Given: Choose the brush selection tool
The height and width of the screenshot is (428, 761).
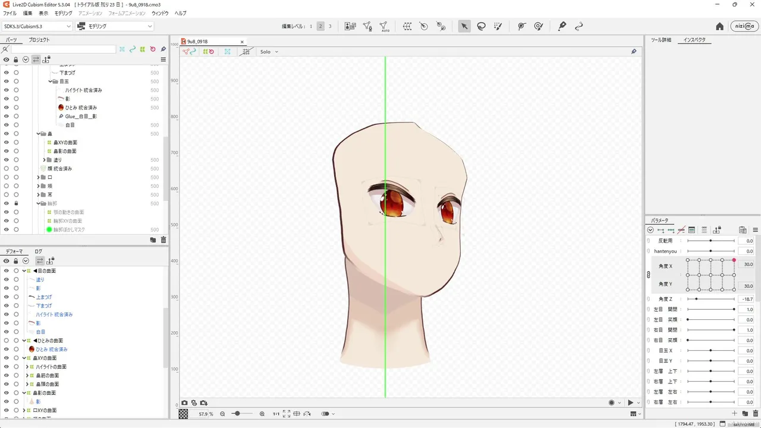Looking at the screenshot, I should pos(498,26).
